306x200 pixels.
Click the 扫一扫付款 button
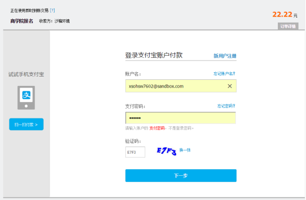[27, 125]
